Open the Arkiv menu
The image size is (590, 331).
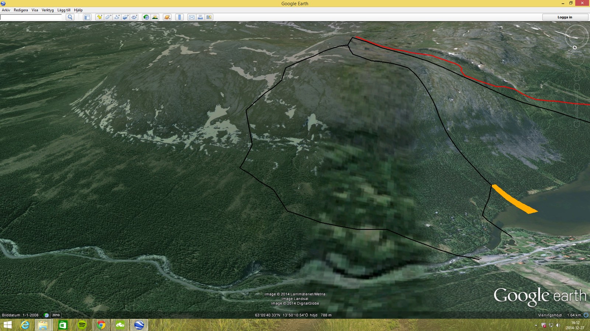6,10
